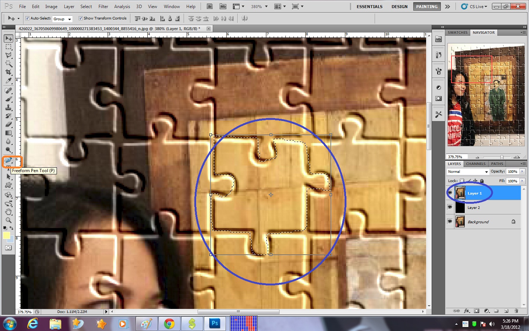Disable Show Transform Controls
Viewport: 529px width, 331px height.
(80, 18)
